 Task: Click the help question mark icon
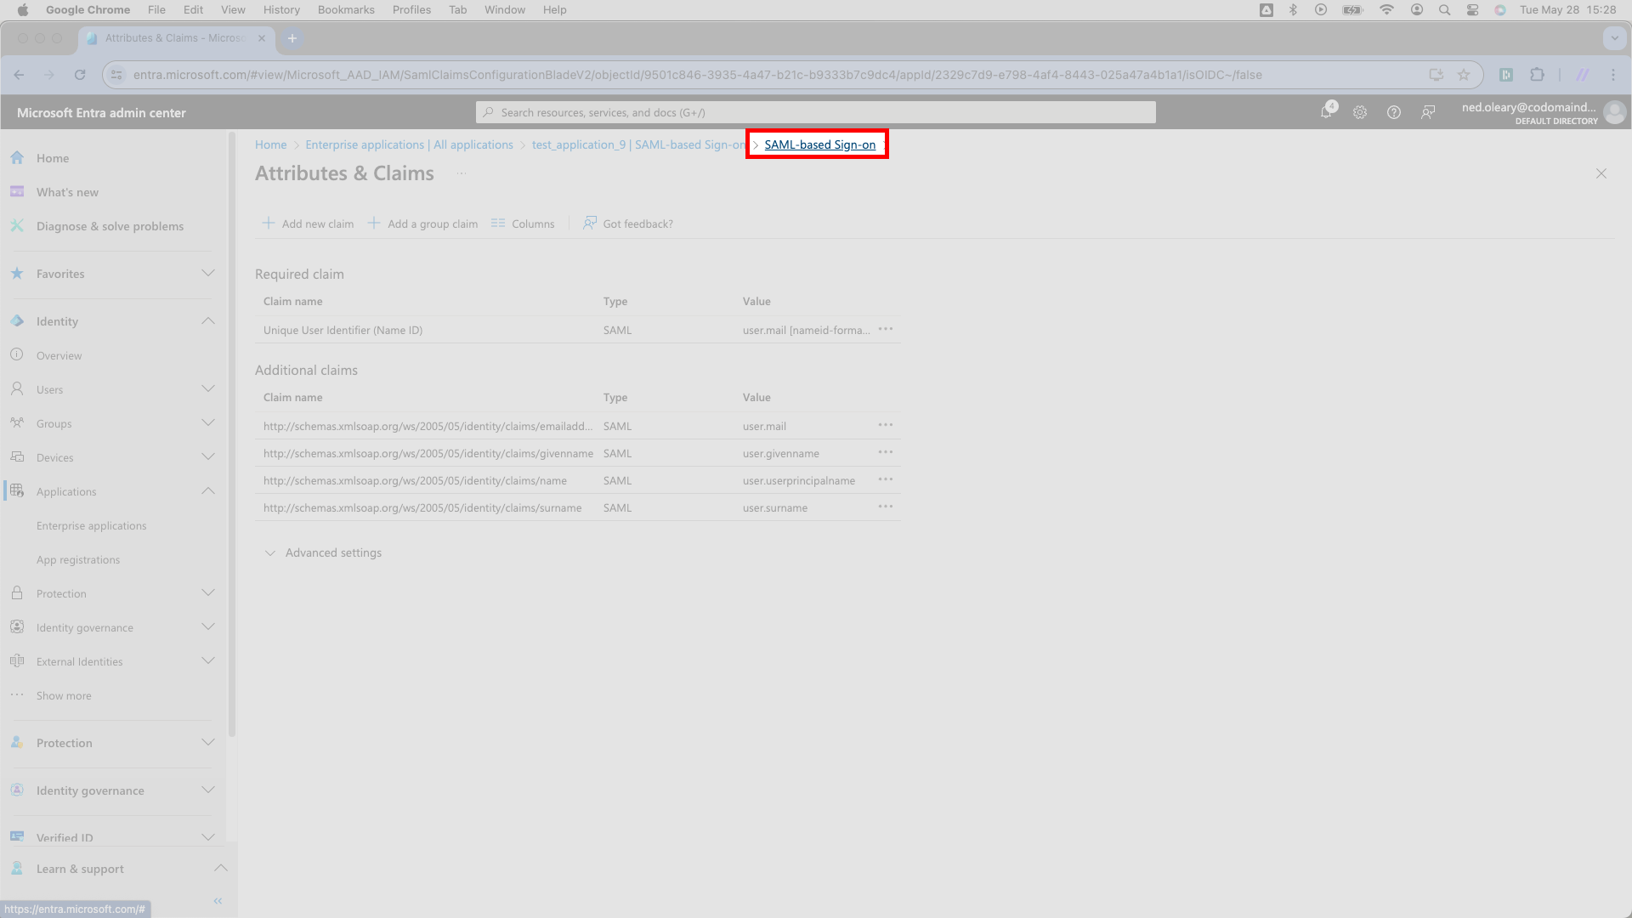tap(1394, 112)
